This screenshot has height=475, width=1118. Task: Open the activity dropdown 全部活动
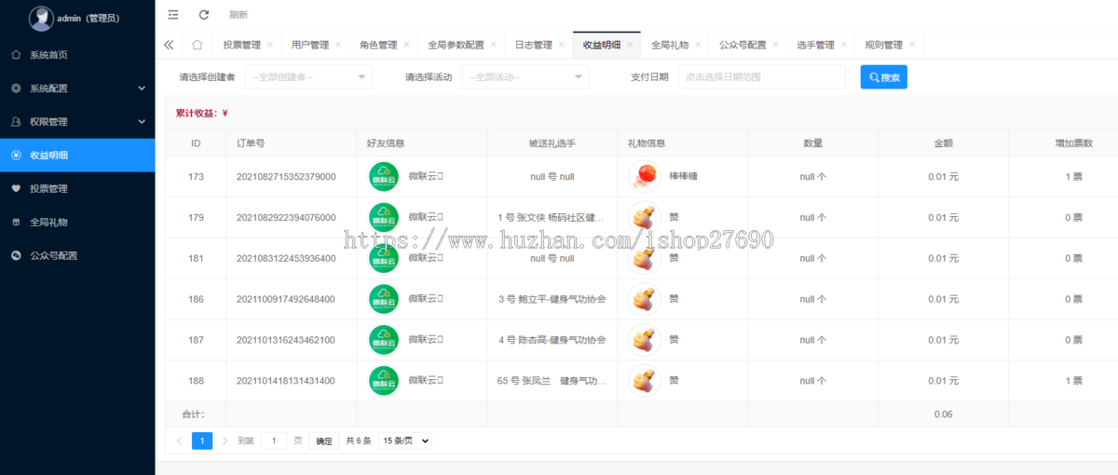[525, 77]
